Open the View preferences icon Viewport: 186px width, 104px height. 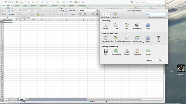click(116, 26)
